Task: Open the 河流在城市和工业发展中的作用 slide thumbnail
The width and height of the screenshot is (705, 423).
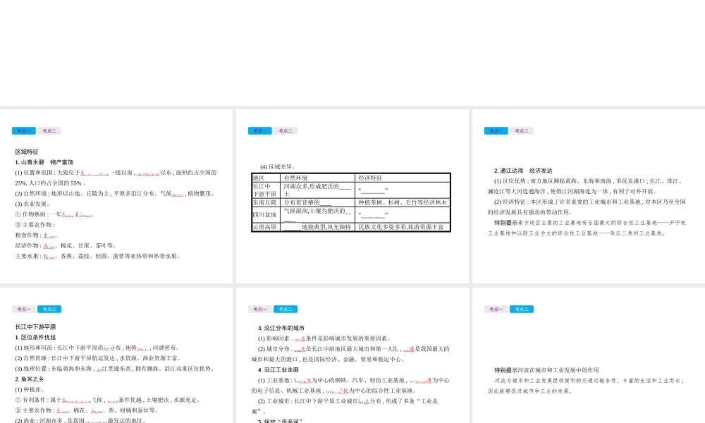Action: (x=589, y=355)
